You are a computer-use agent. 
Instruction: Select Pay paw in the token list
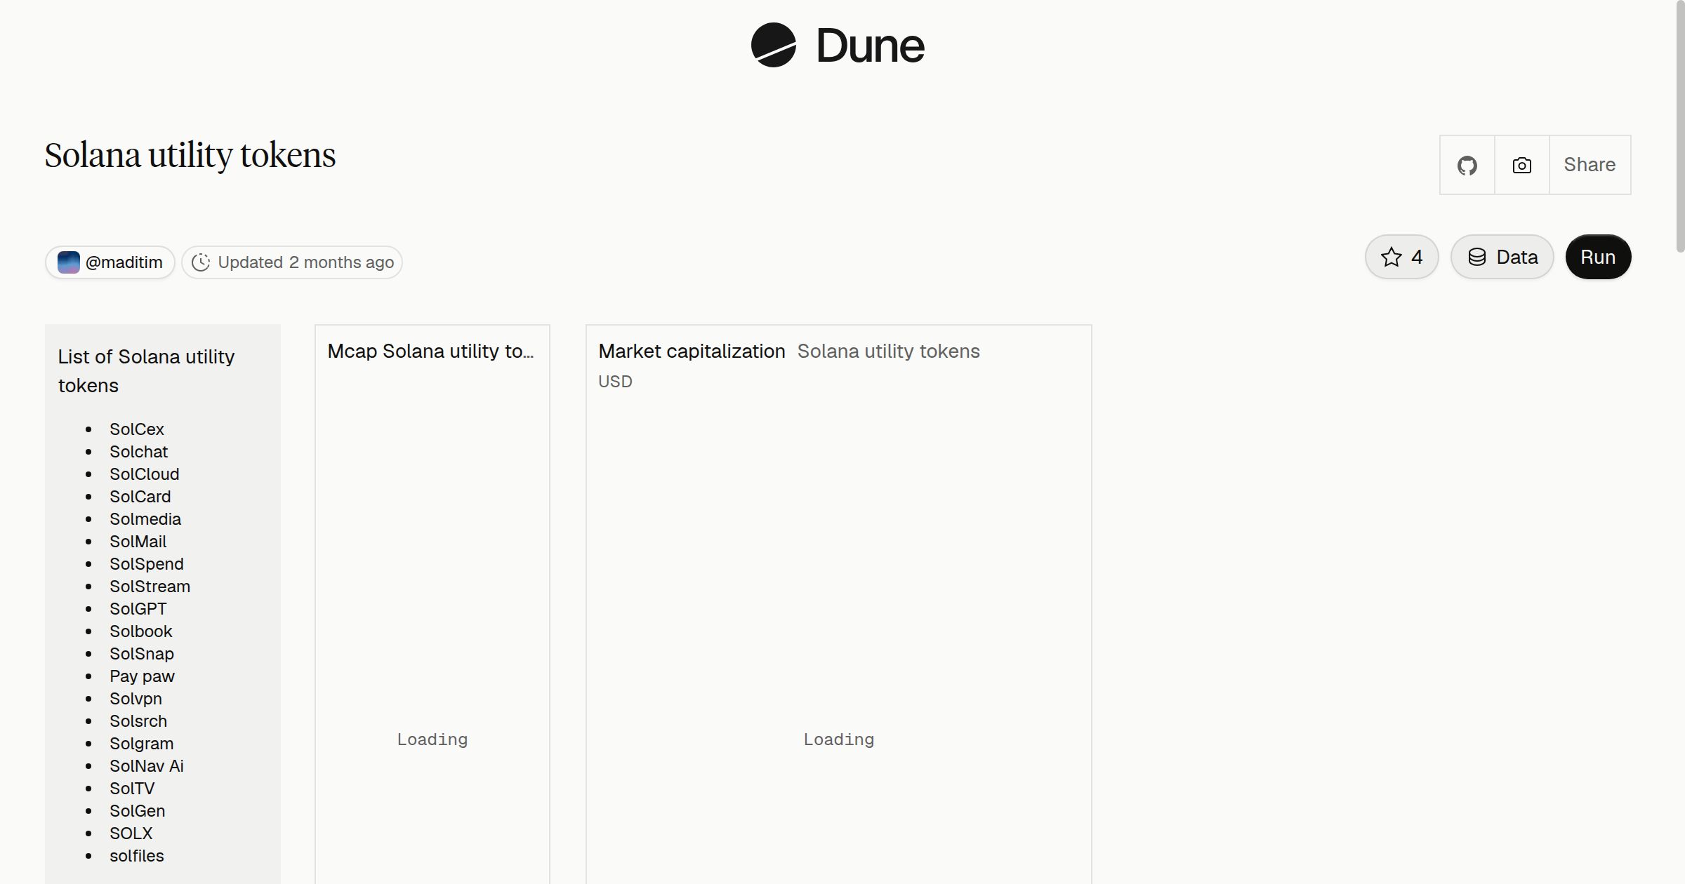click(x=143, y=676)
